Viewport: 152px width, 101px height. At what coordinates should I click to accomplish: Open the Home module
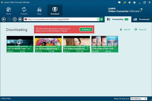pyautogui.click(x=9, y=11)
